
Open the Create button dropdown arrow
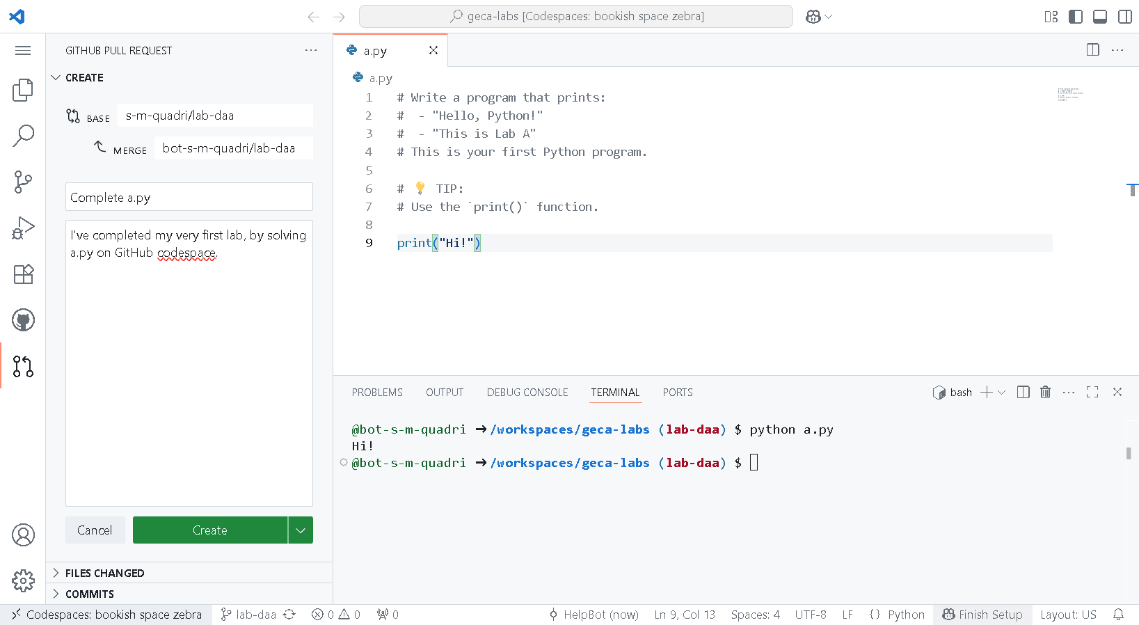click(301, 530)
